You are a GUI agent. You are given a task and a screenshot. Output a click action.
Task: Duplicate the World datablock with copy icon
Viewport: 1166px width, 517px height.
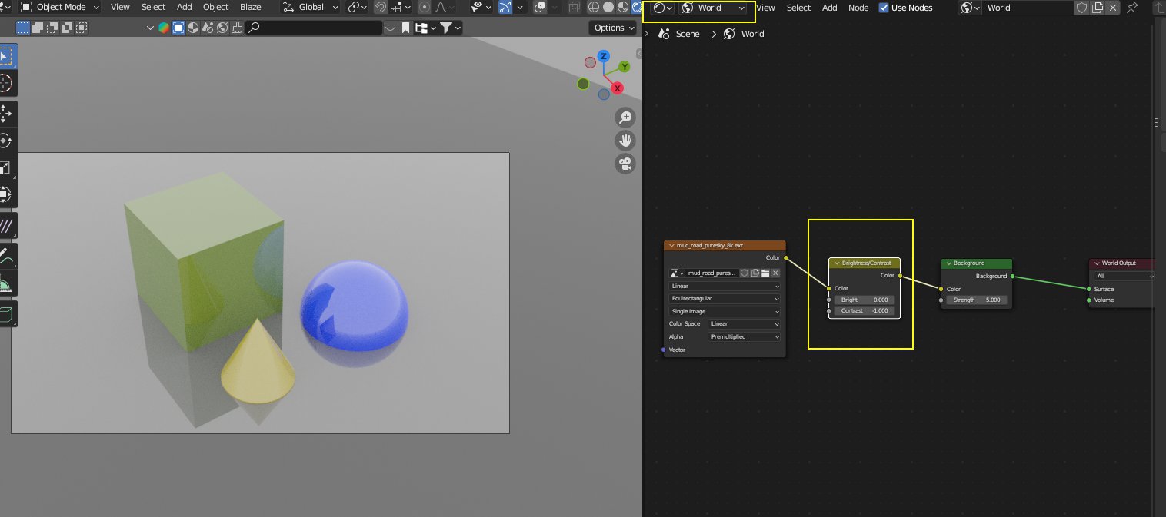tap(1097, 8)
